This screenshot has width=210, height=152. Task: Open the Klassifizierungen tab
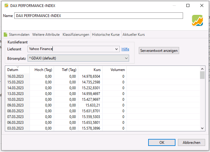(76, 35)
